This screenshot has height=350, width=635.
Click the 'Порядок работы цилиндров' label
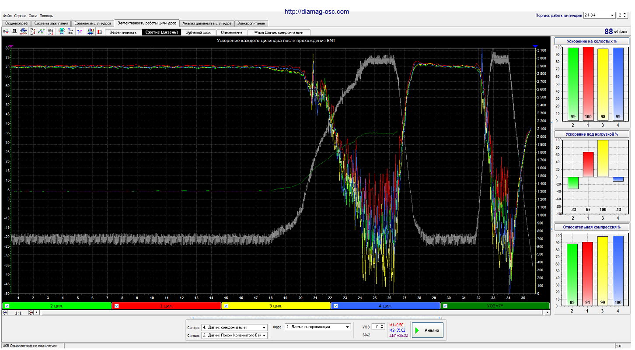click(x=558, y=15)
